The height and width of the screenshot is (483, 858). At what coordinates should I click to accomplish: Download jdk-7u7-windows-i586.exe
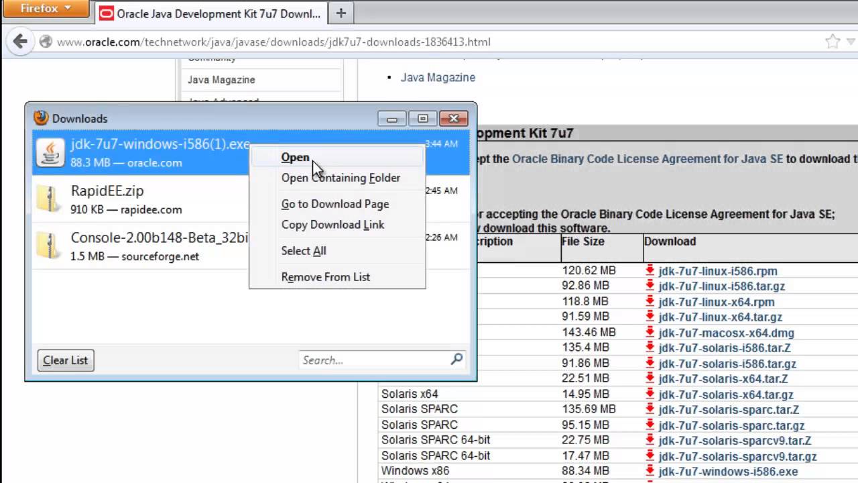click(728, 472)
